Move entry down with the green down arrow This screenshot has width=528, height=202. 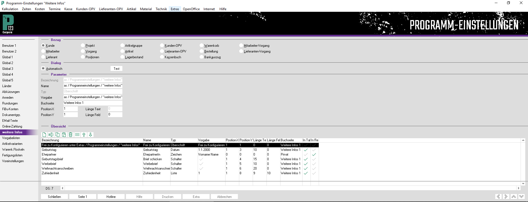[90, 135]
